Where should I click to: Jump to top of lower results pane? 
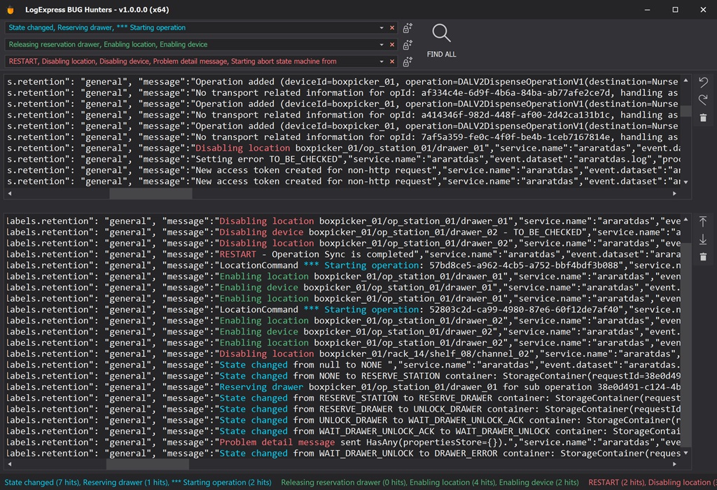[x=703, y=222]
